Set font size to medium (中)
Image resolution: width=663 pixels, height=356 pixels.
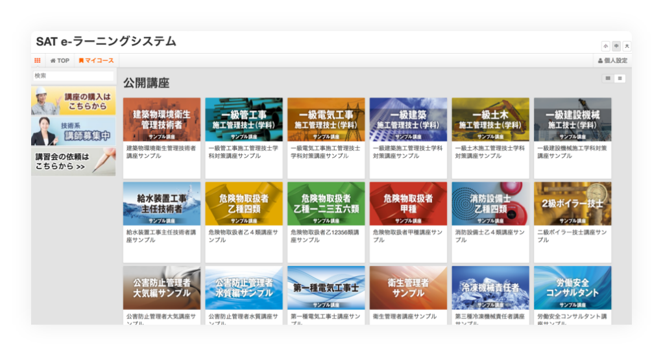pyautogui.click(x=616, y=46)
